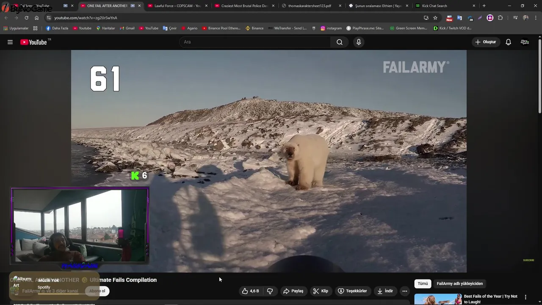Subscribe with Abone ol button
The width and height of the screenshot is (542, 305).
[97, 291]
